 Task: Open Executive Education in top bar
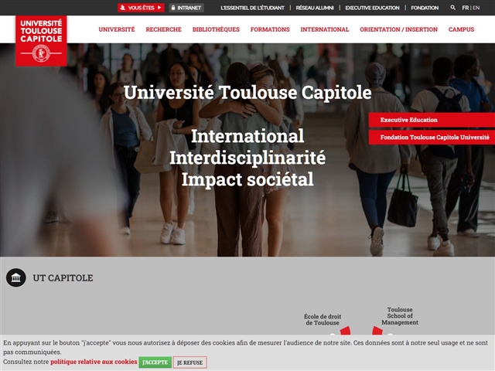[372, 8]
